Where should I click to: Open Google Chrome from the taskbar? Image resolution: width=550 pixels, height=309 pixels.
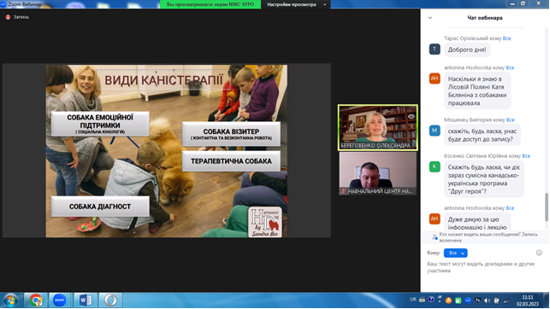pos(36,300)
